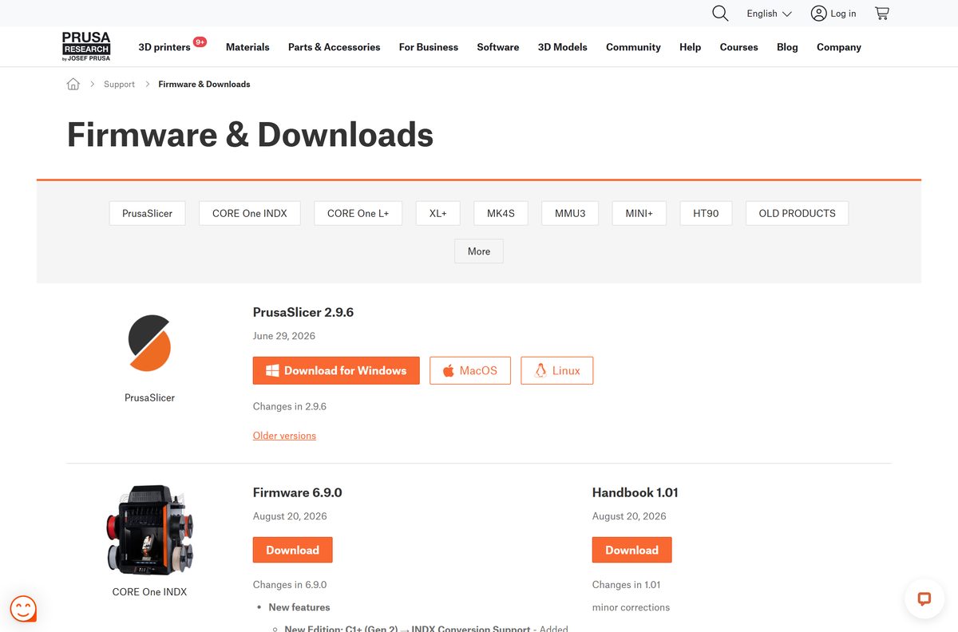Click Download for Windows button
The image size is (958, 632).
pos(336,370)
